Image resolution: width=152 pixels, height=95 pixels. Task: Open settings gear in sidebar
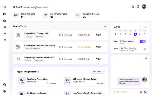coord(5,85)
